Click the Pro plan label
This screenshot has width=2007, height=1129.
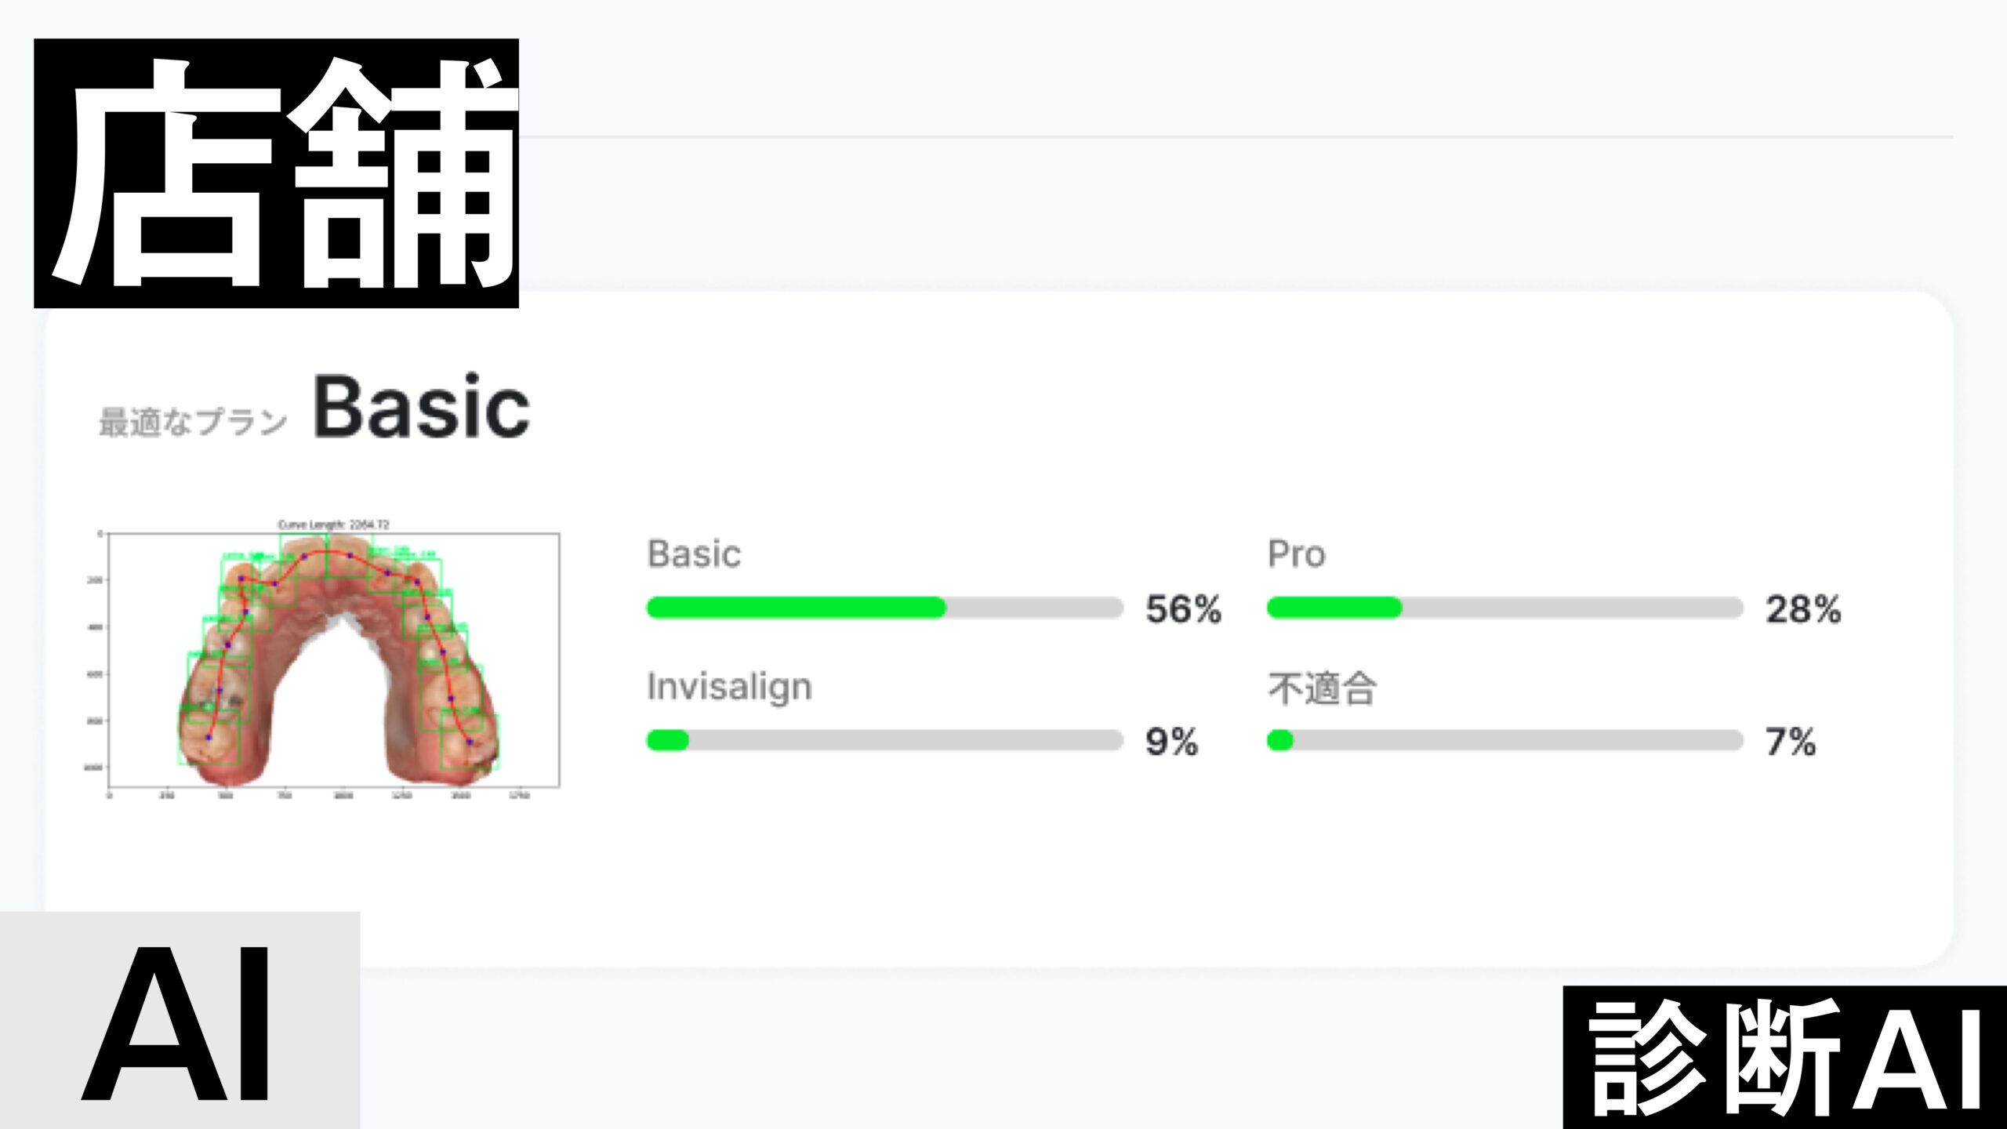tap(1296, 554)
